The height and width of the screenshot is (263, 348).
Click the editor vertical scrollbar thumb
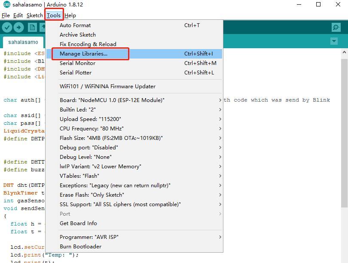tap(344, 133)
